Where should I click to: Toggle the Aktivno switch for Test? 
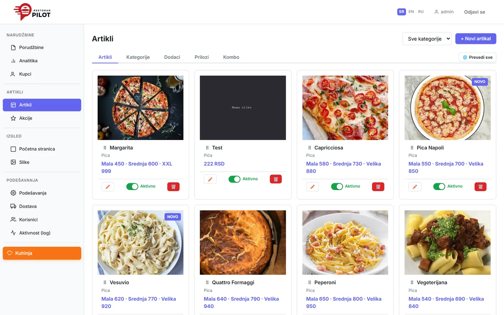click(234, 179)
